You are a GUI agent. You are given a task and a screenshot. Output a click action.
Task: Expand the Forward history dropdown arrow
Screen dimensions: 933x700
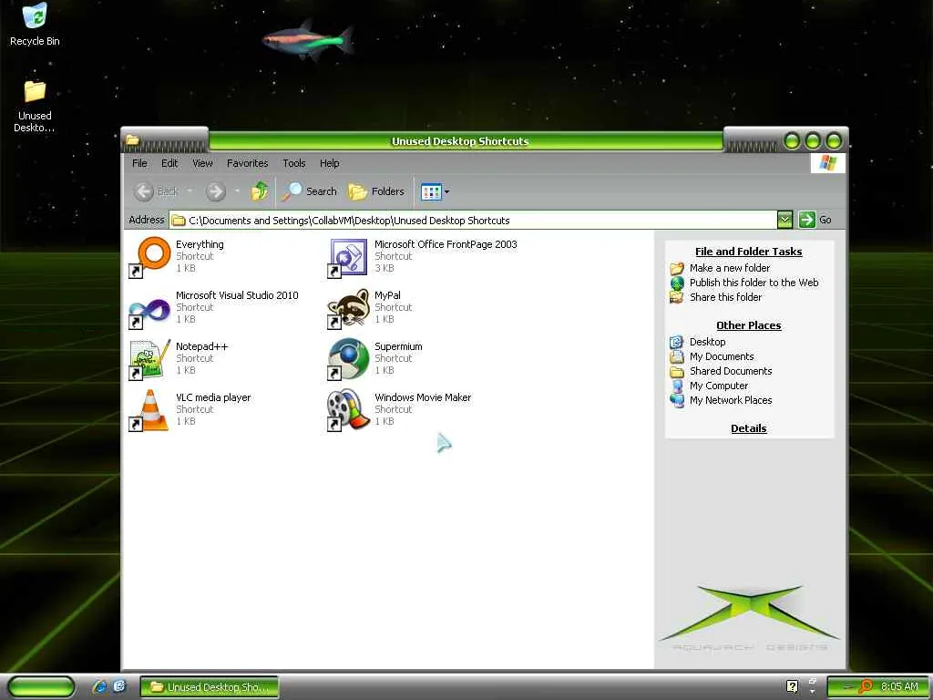[237, 191]
